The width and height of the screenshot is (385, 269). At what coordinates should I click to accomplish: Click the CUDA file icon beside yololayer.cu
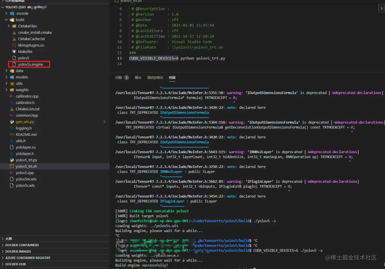pyautogui.click(x=12, y=147)
